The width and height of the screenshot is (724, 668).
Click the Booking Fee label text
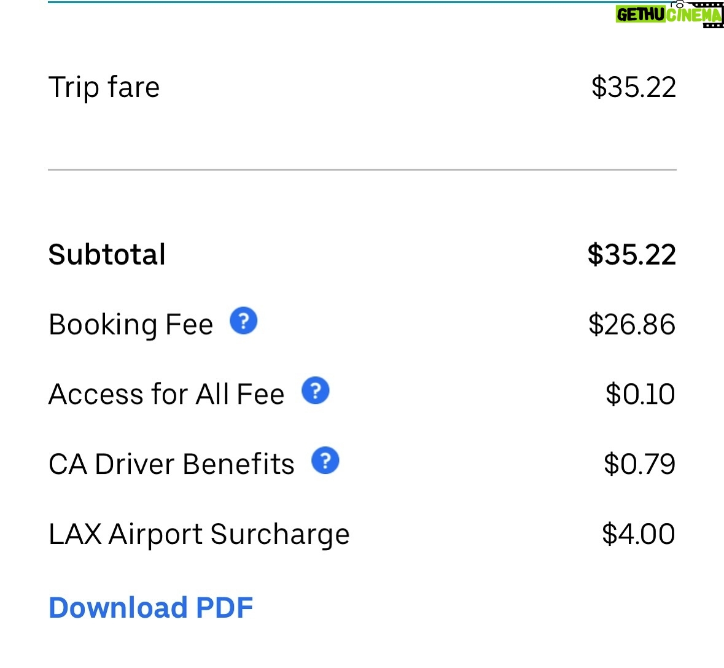131,325
